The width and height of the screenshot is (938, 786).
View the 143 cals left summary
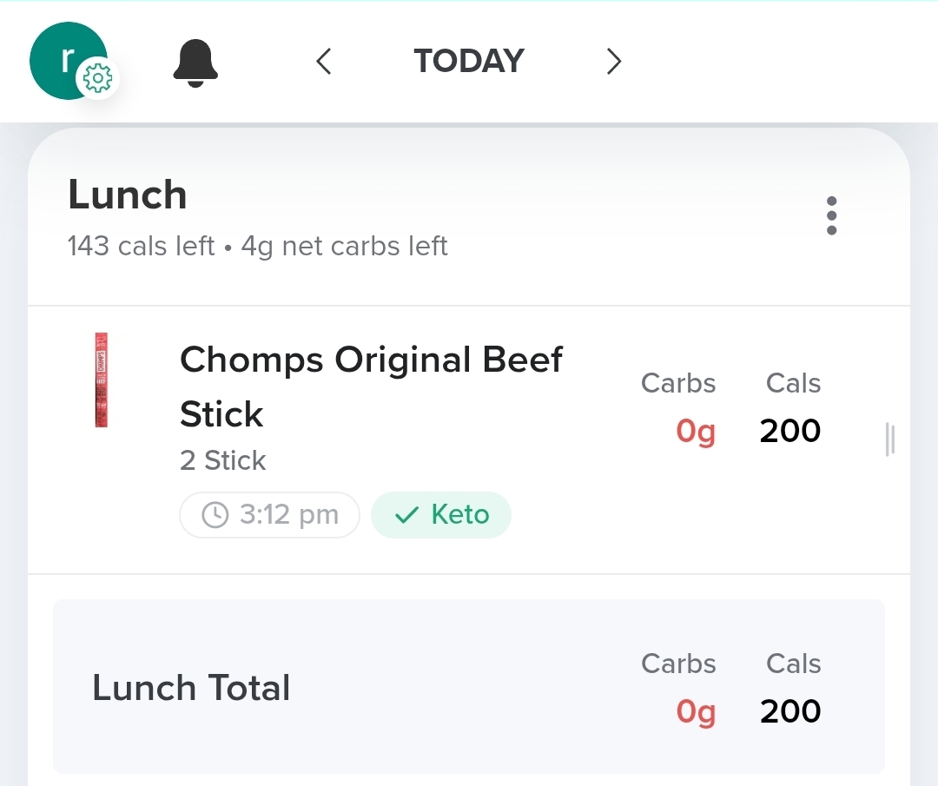point(141,247)
